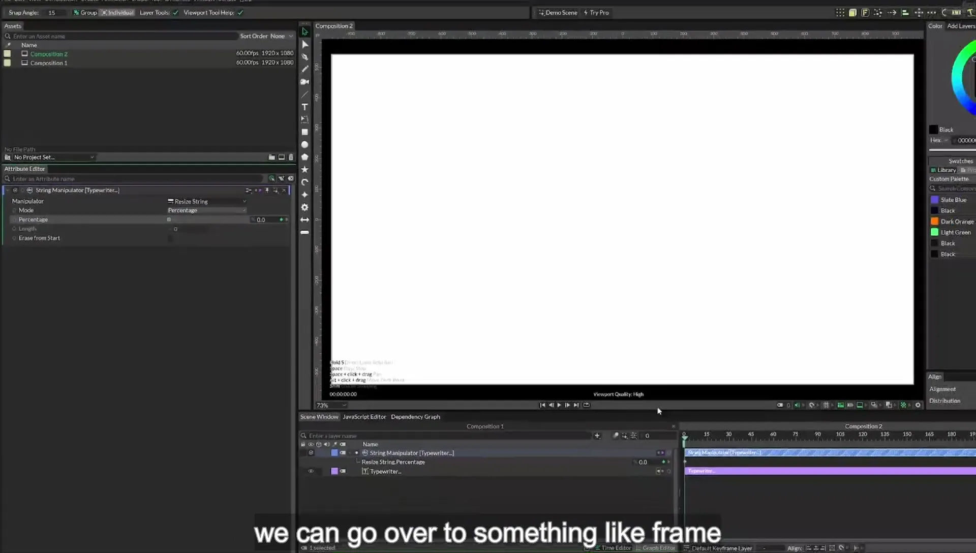The height and width of the screenshot is (553, 976).
Task: Jump to first frame in viewport
Action: tap(542, 405)
